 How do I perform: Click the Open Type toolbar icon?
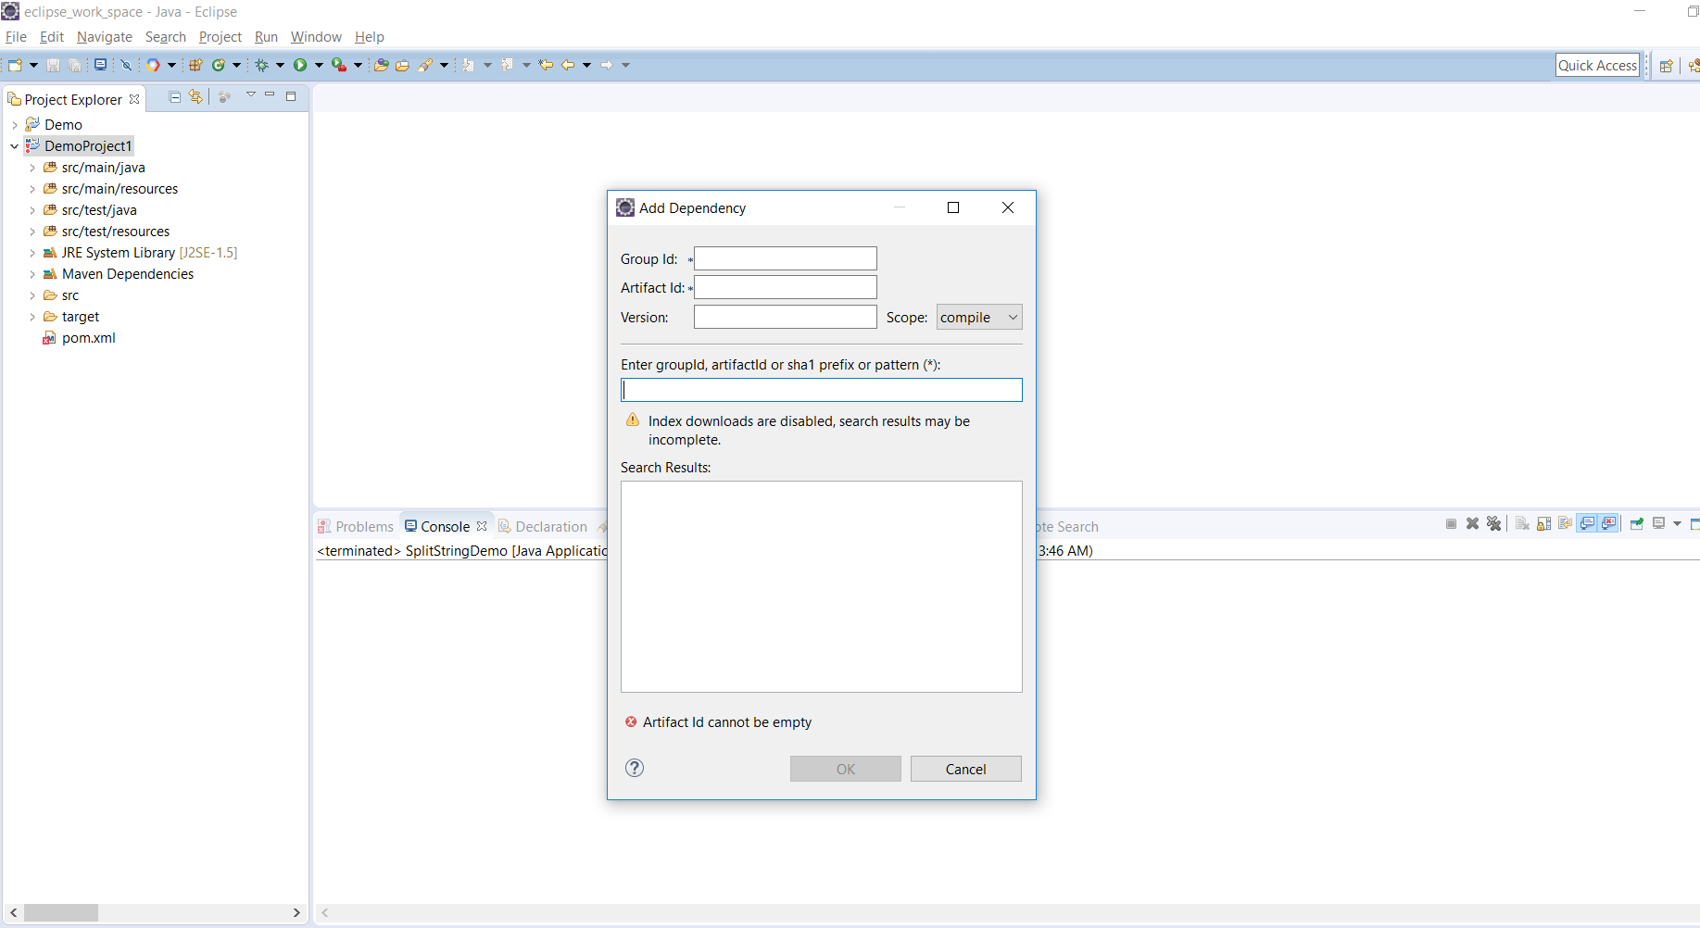[x=381, y=65]
